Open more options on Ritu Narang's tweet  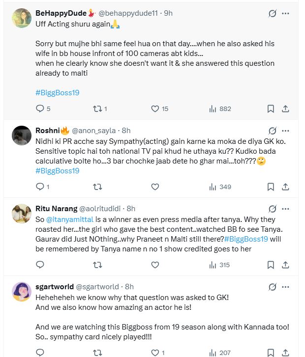285,209
